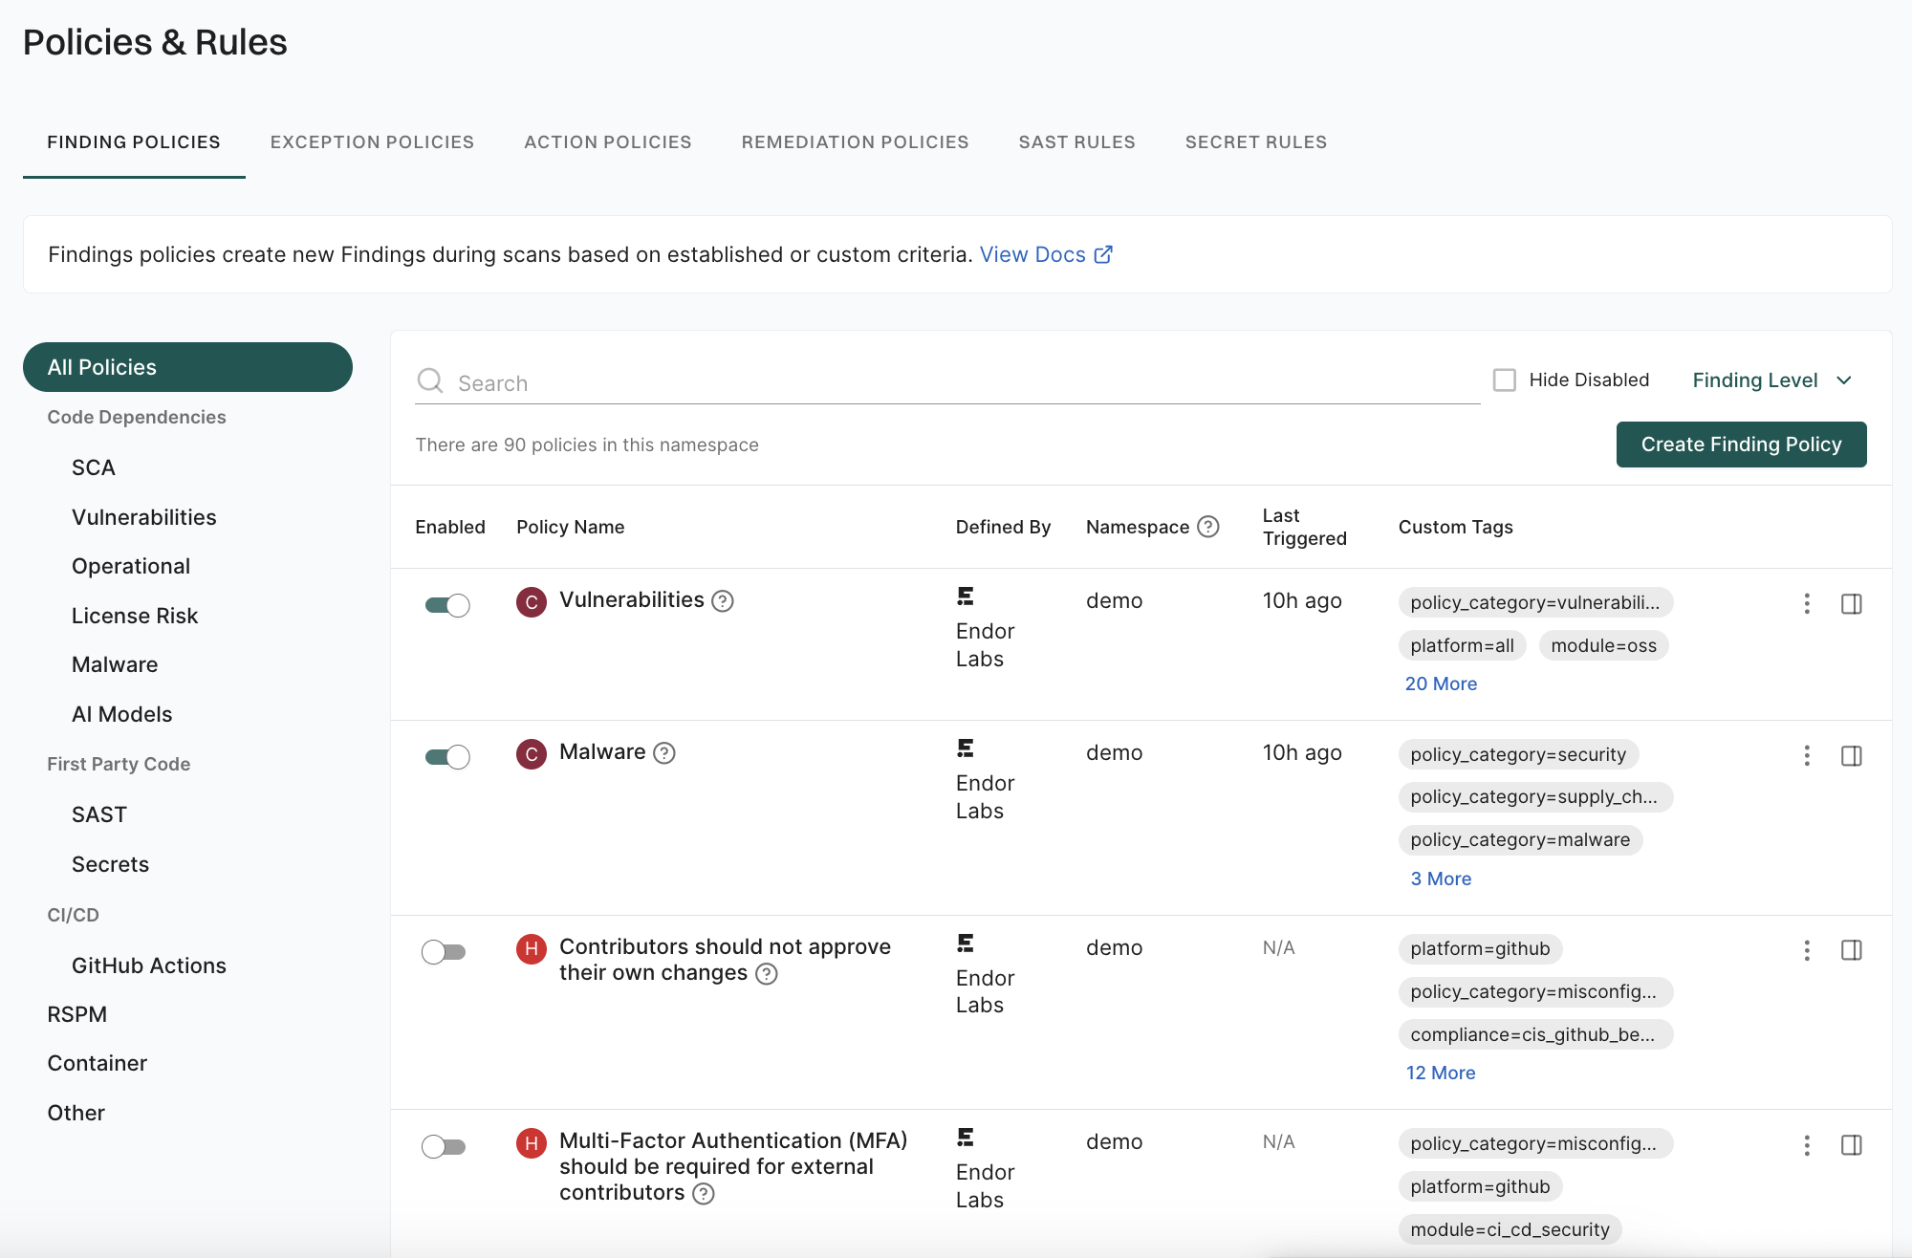Open side panel for Malware policy

pos(1851,756)
